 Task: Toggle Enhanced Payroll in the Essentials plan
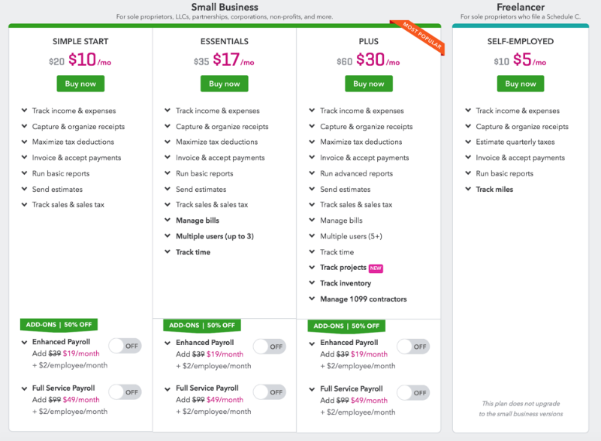[x=269, y=346]
